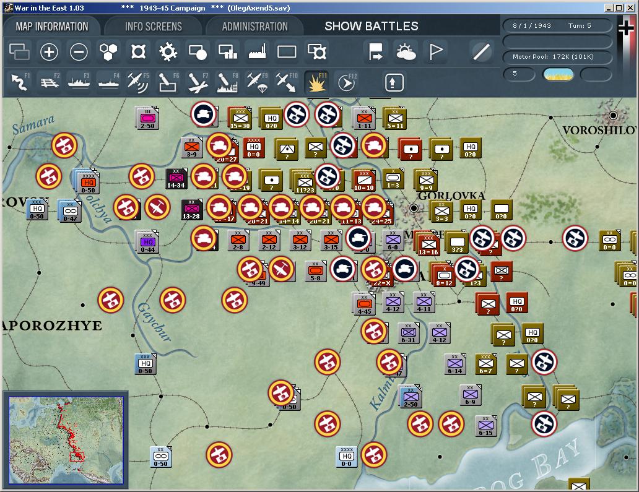This screenshot has height=492, width=639.
Task: Click the overview minimap in the corner
Action: (x=66, y=440)
